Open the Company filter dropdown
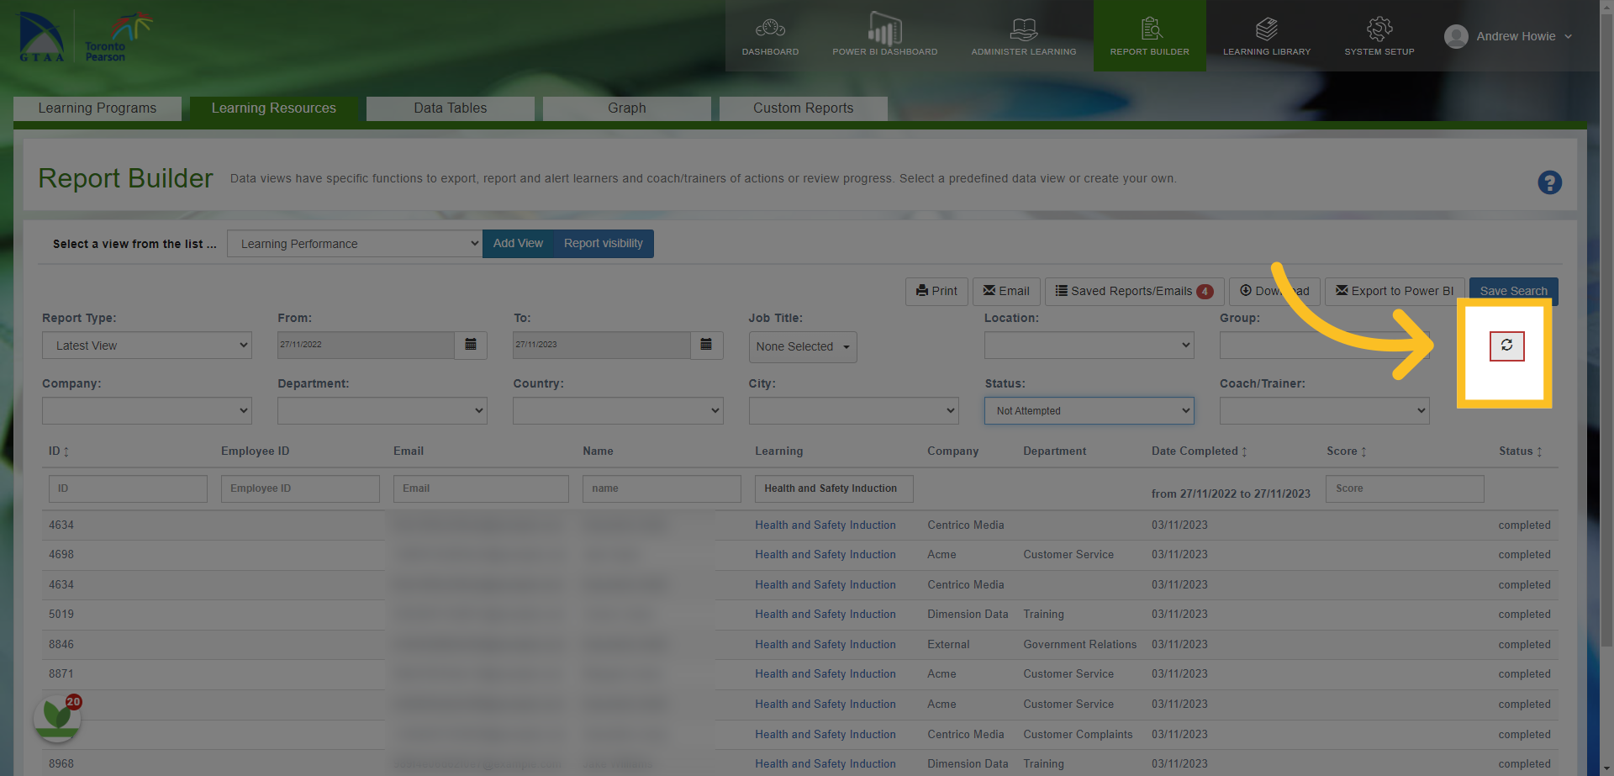The height and width of the screenshot is (776, 1614). 147,411
